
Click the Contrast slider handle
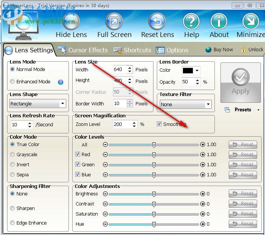click(154, 204)
